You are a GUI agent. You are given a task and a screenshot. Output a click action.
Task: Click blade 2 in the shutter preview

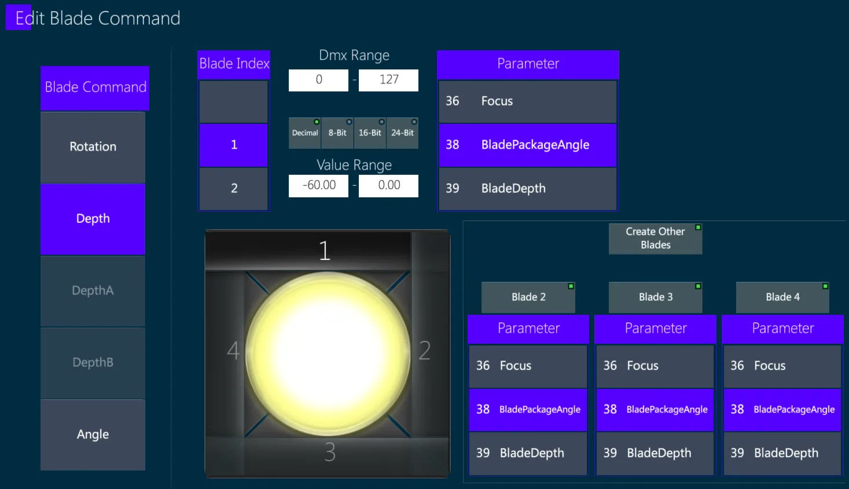click(425, 351)
